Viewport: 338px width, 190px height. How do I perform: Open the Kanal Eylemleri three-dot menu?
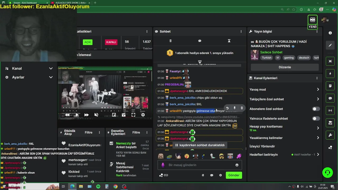317,78
